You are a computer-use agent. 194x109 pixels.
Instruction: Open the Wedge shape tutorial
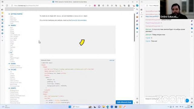point(12,33)
